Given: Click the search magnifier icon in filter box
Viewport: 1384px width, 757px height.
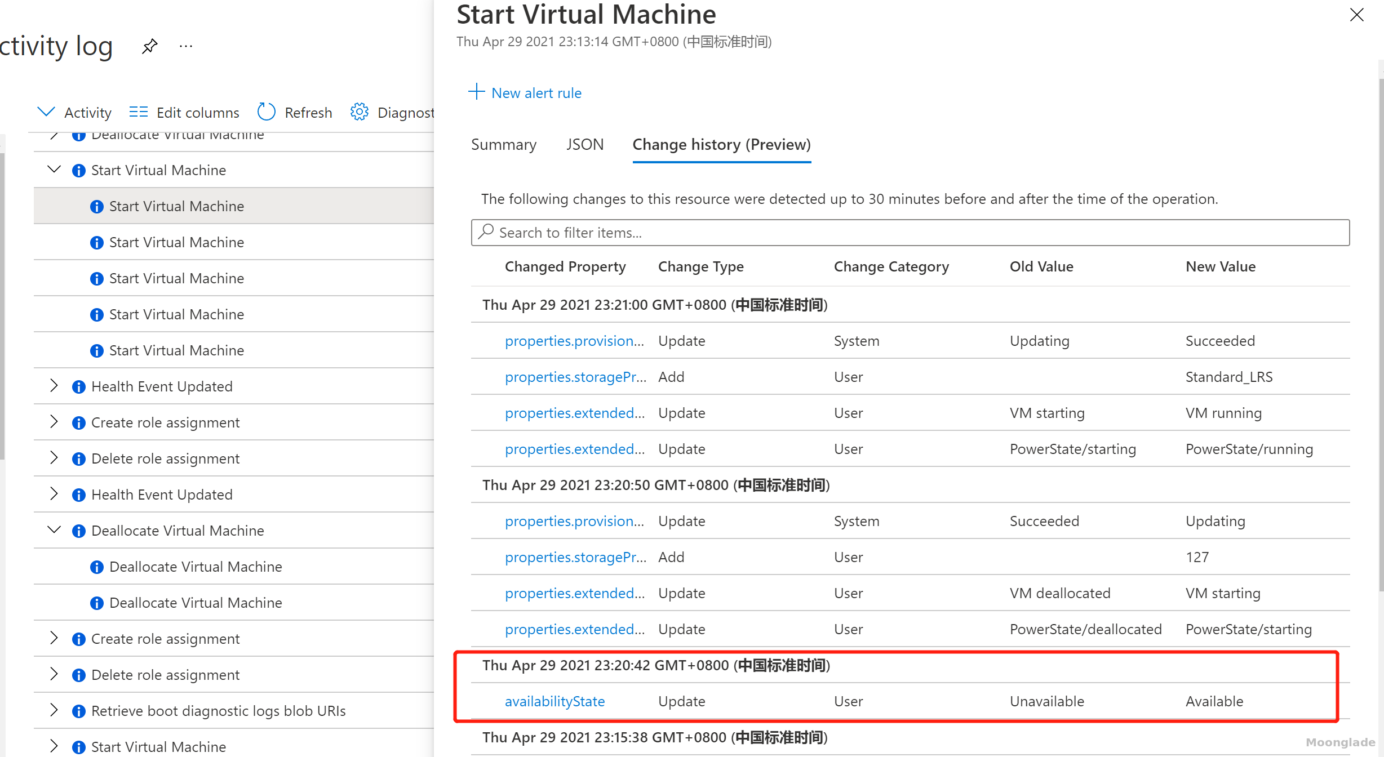Looking at the screenshot, I should click(x=486, y=231).
